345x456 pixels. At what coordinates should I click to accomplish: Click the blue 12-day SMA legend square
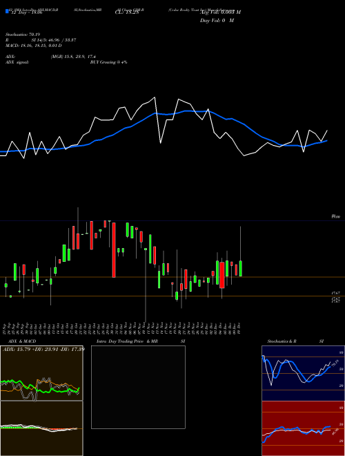click(7, 11)
